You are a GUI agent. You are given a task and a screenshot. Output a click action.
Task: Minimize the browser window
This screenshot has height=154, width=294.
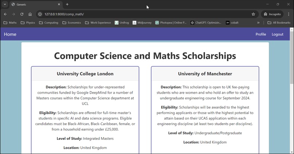pyautogui.click(x=268, y=4)
